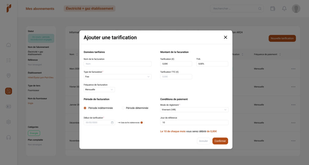Select the Période indéterminée radio button
309x165 pixels.
85,108
